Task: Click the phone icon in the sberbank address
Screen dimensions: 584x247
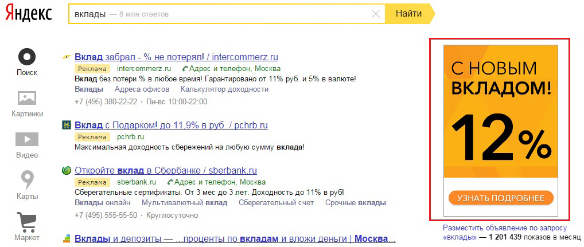Action: click(170, 182)
